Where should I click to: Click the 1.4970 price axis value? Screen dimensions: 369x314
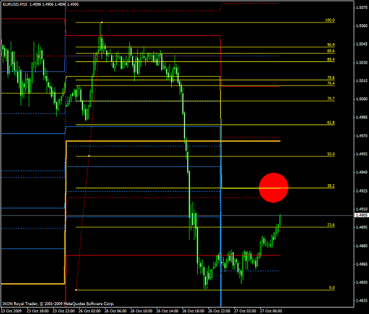361,136
